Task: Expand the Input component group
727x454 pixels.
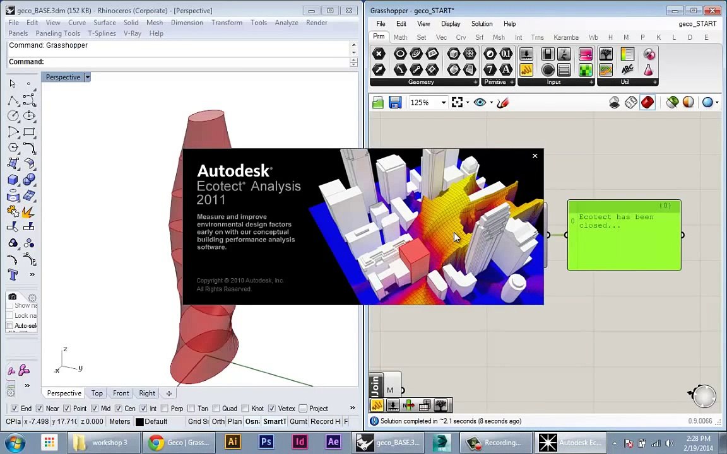Action: click(591, 82)
